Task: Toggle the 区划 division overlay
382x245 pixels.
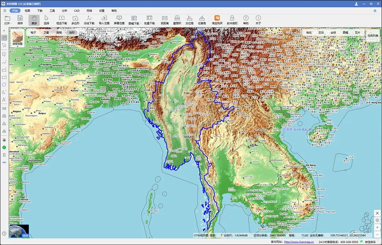Action: click(321, 32)
